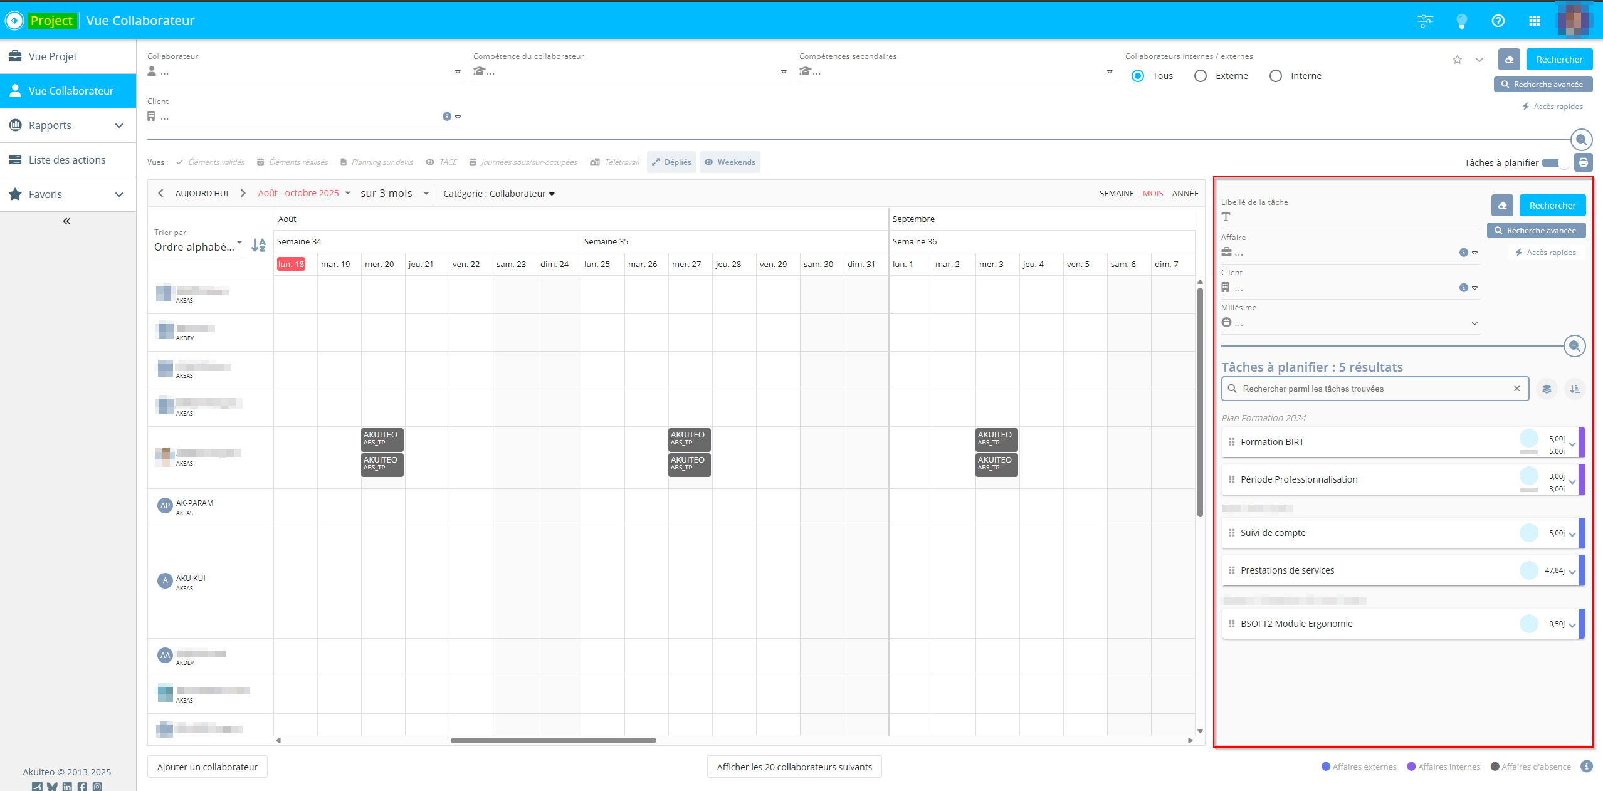1603x791 pixels.
Task: Click the group layers icon in task list
Action: point(1547,389)
